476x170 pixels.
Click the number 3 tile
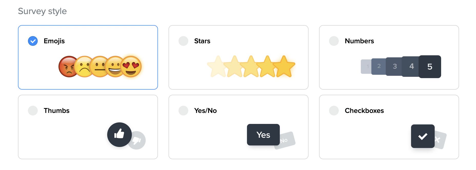click(394, 67)
